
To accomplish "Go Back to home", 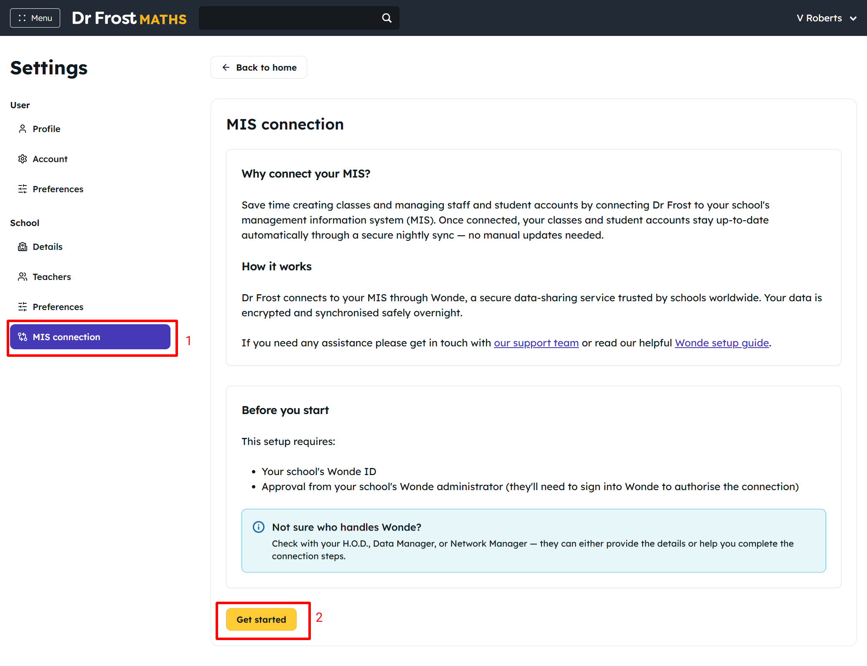I will click(259, 67).
